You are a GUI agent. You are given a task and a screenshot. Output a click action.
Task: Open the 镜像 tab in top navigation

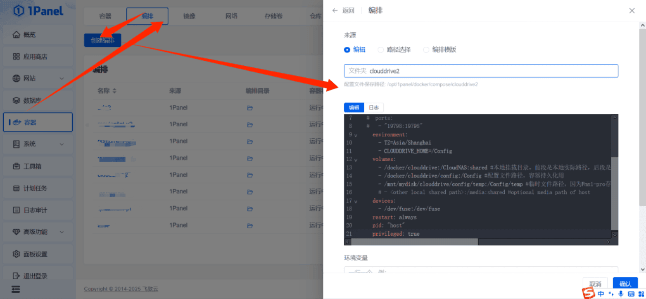click(x=189, y=16)
